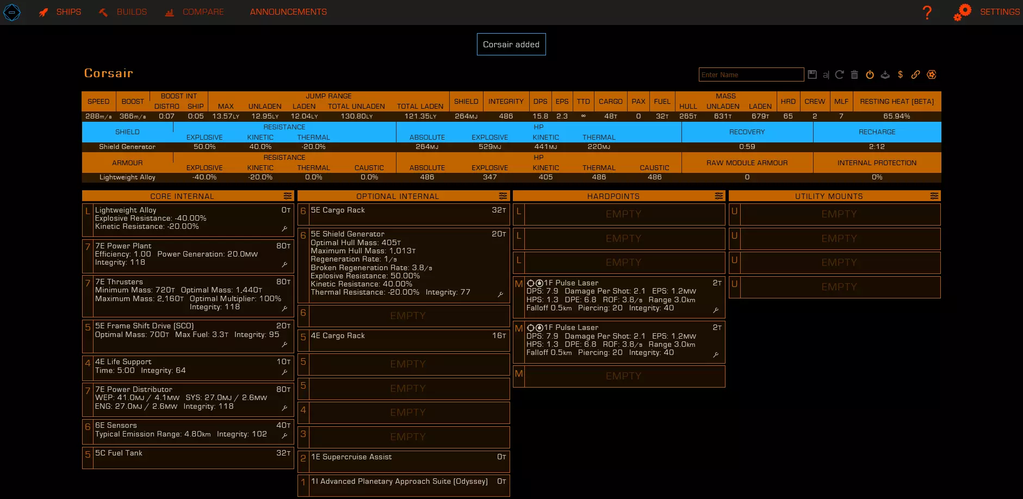Click the Enter Name build name field
The image size is (1023, 499).
pos(751,74)
